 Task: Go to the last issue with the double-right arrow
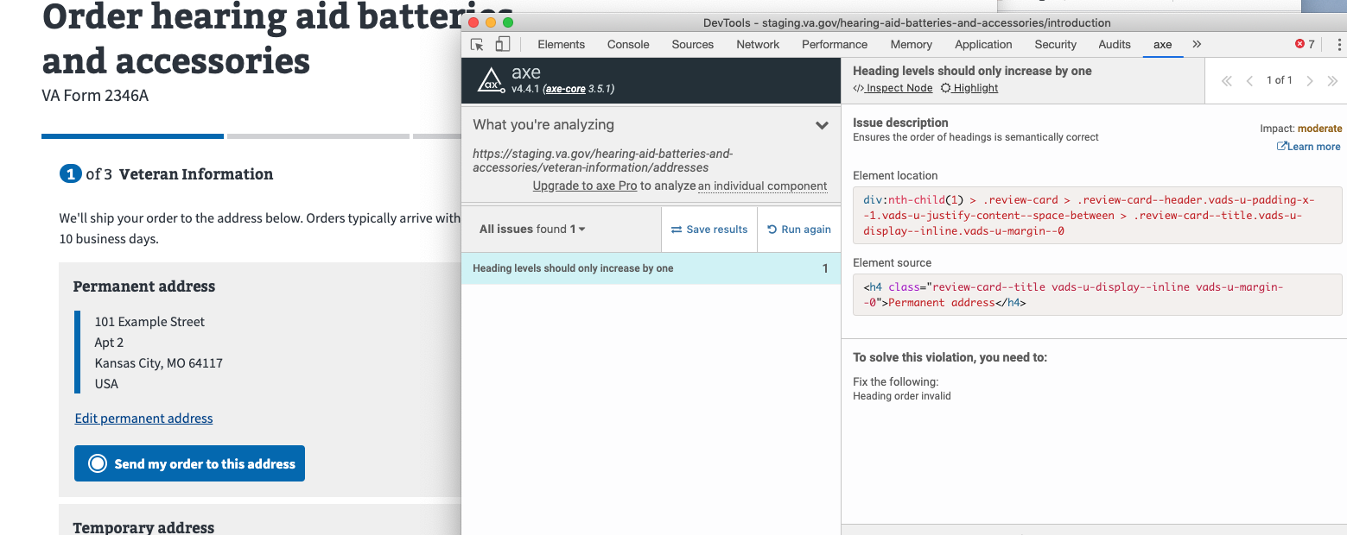(x=1332, y=80)
